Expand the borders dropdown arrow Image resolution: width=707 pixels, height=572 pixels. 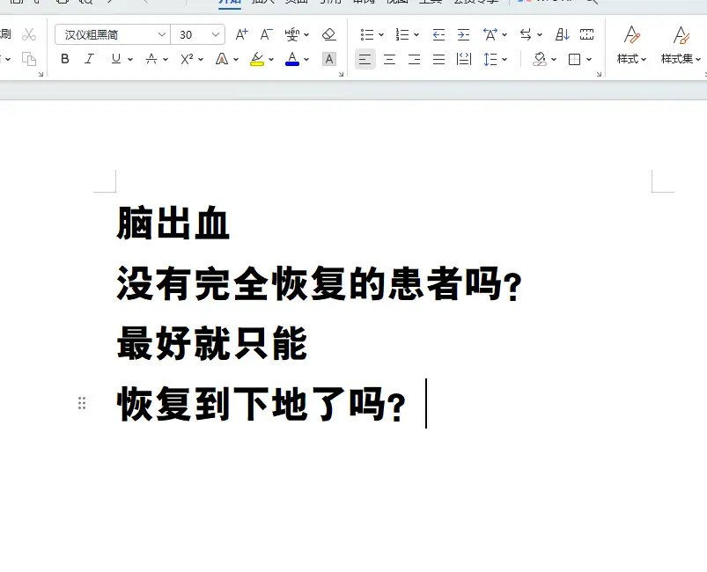pos(588,60)
